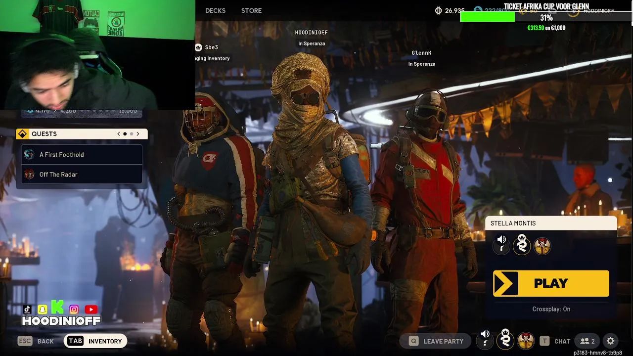The width and height of the screenshot is (633, 356).
Task: Click the A First Foothold quest icon
Action: pos(29,155)
